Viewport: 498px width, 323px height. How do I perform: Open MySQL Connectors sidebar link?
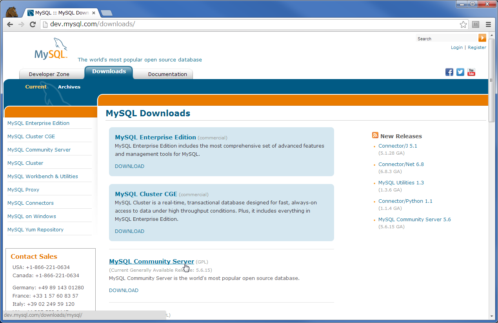[x=31, y=203]
